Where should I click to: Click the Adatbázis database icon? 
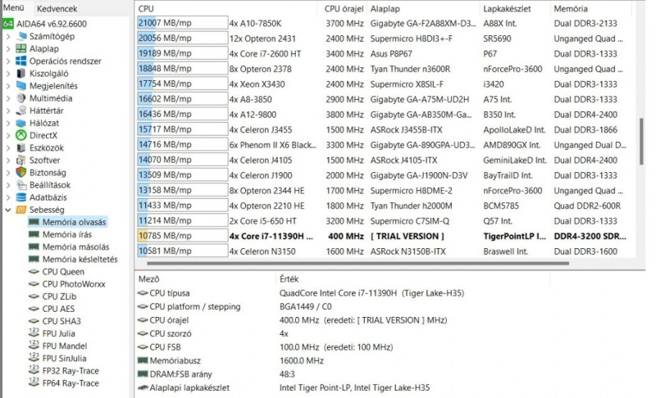(x=21, y=197)
